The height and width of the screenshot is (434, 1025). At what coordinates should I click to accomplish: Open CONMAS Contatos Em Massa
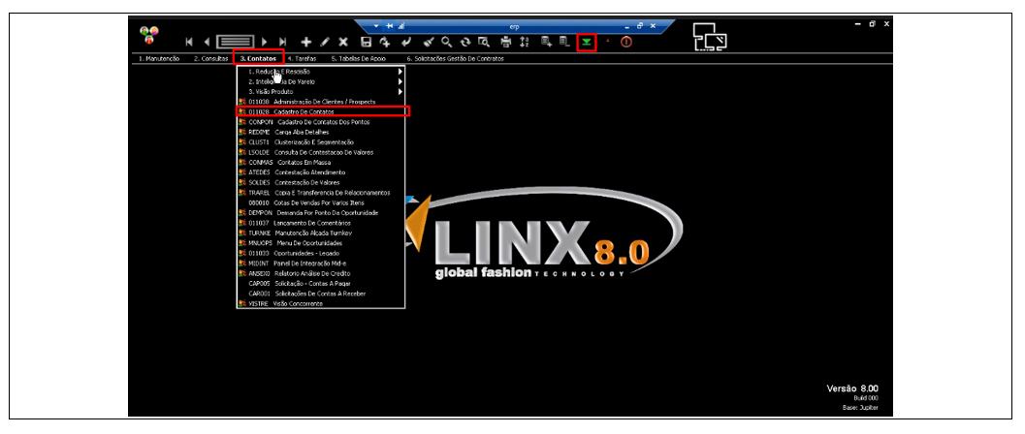tap(320, 162)
